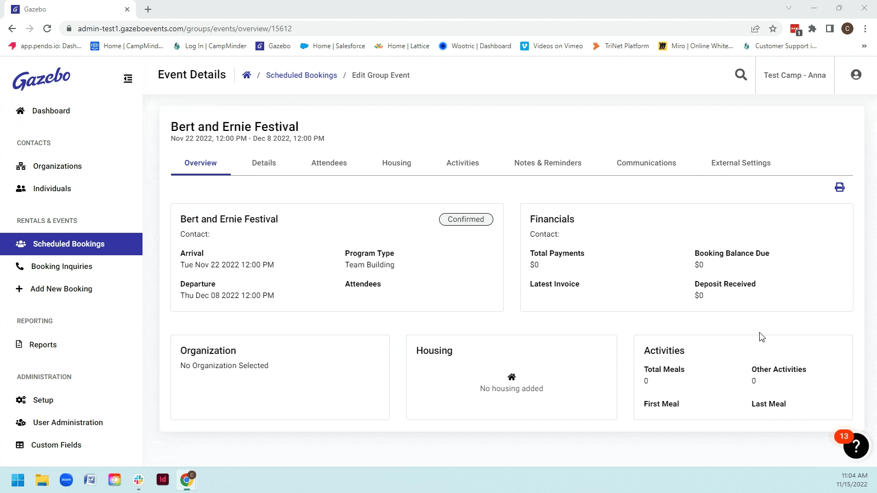Select the External Settings tab
Image resolution: width=877 pixels, height=493 pixels.
coord(741,163)
